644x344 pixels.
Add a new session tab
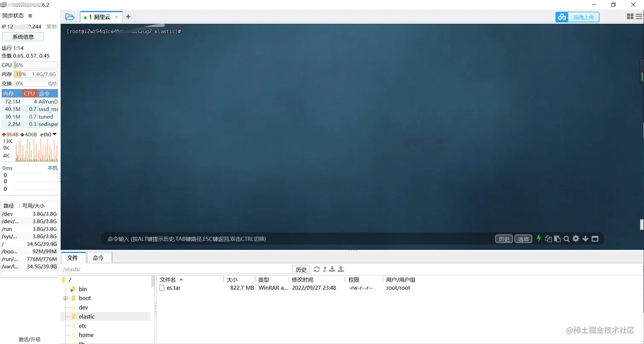(128, 17)
